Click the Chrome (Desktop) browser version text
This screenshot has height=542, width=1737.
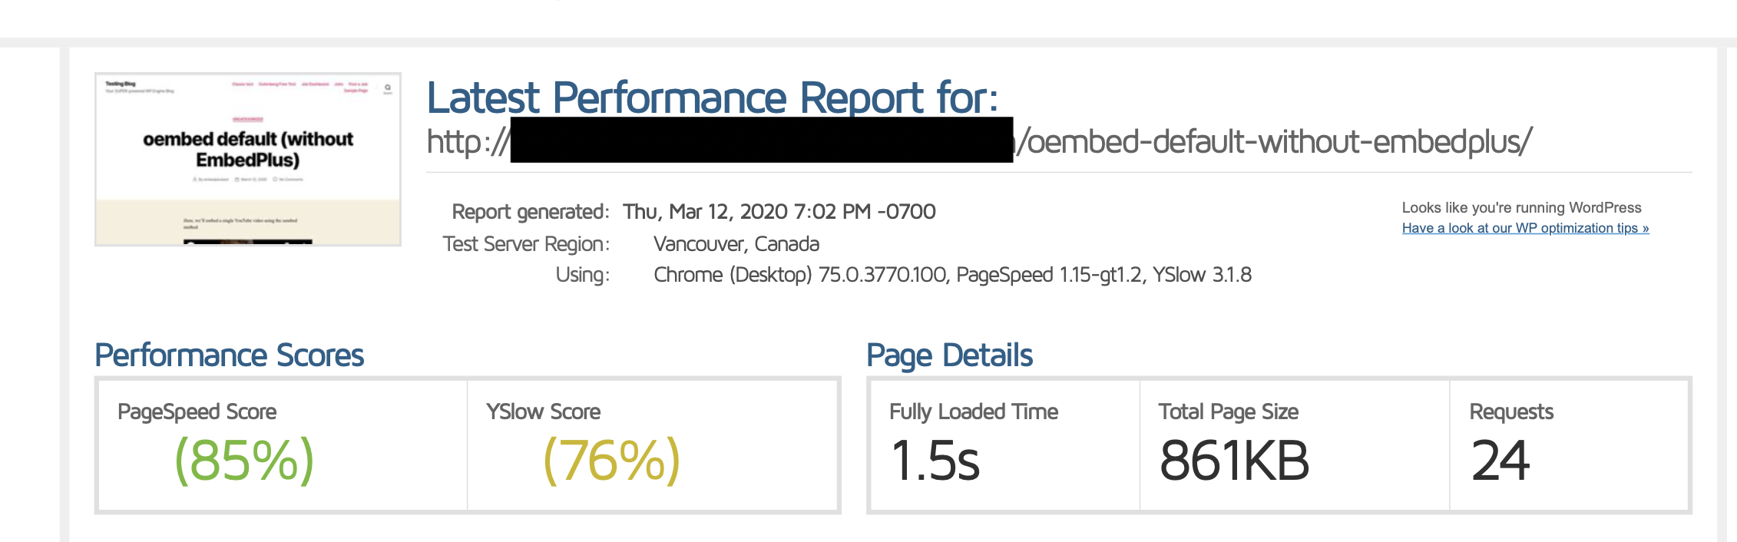(800, 275)
